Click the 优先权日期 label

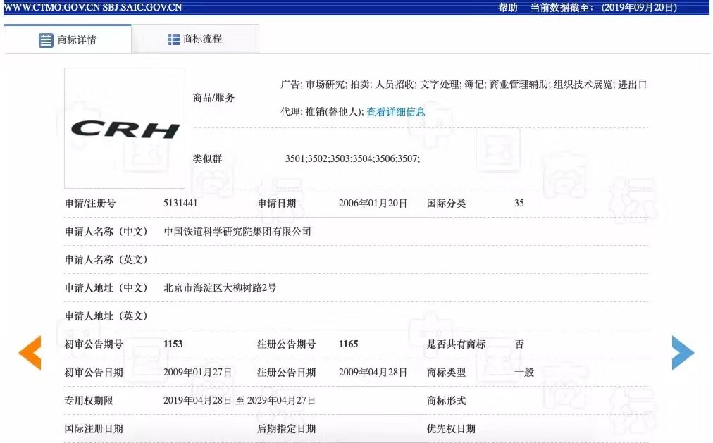451,429
